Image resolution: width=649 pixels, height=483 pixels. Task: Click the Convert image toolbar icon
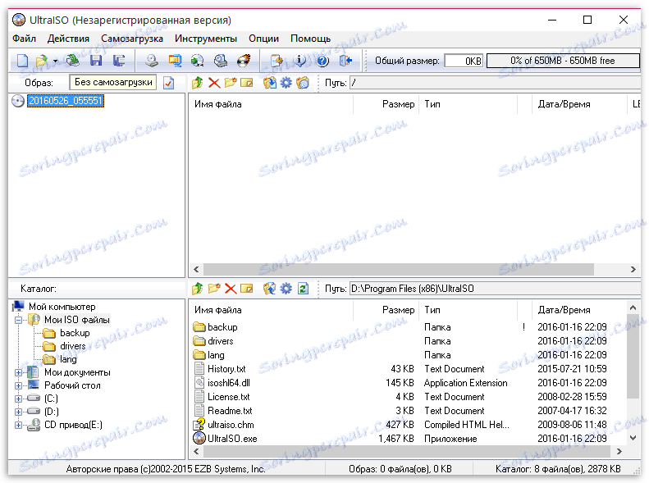coord(175,61)
